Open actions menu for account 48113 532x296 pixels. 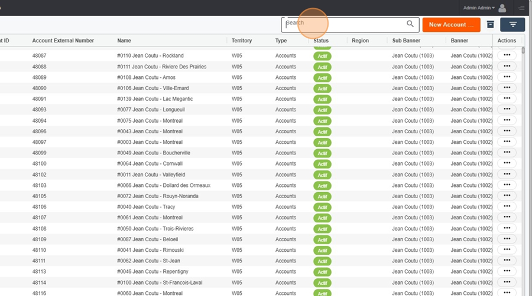[507, 271]
